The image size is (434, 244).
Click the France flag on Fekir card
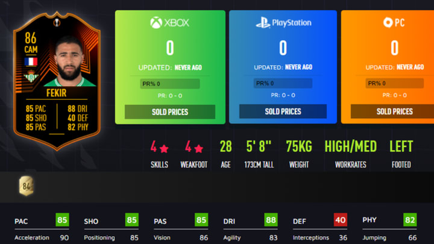31,61
